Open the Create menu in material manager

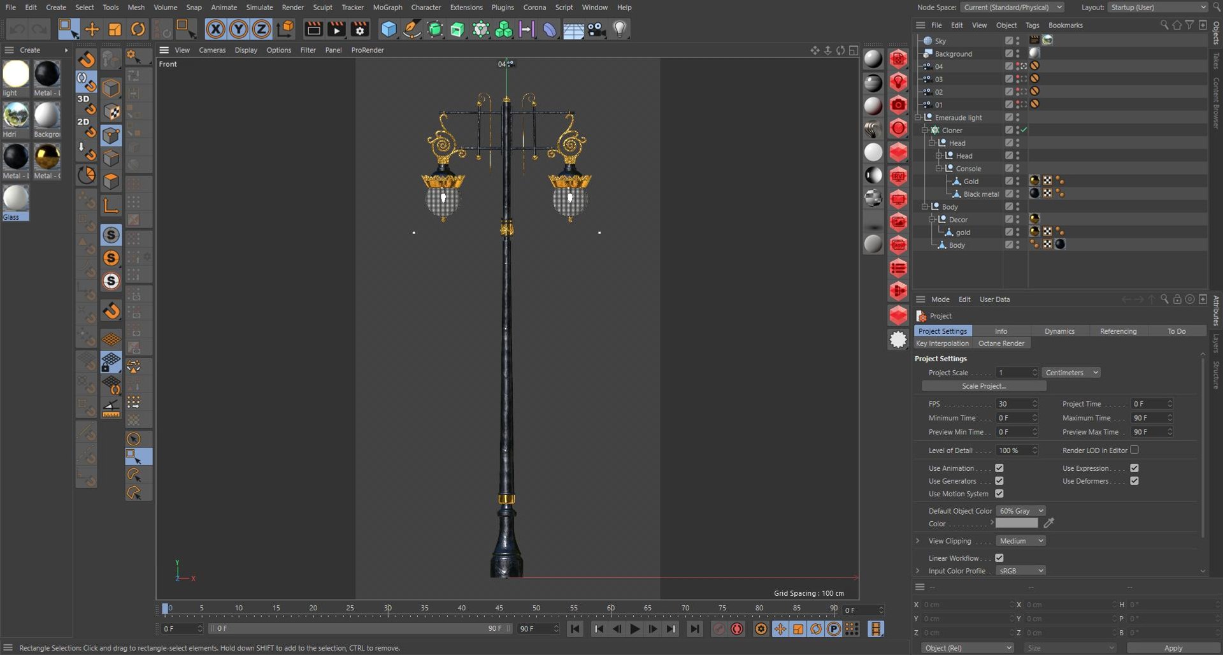pyautogui.click(x=30, y=50)
